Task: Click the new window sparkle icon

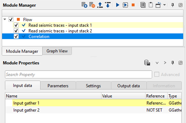Action: [x=158, y=5]
